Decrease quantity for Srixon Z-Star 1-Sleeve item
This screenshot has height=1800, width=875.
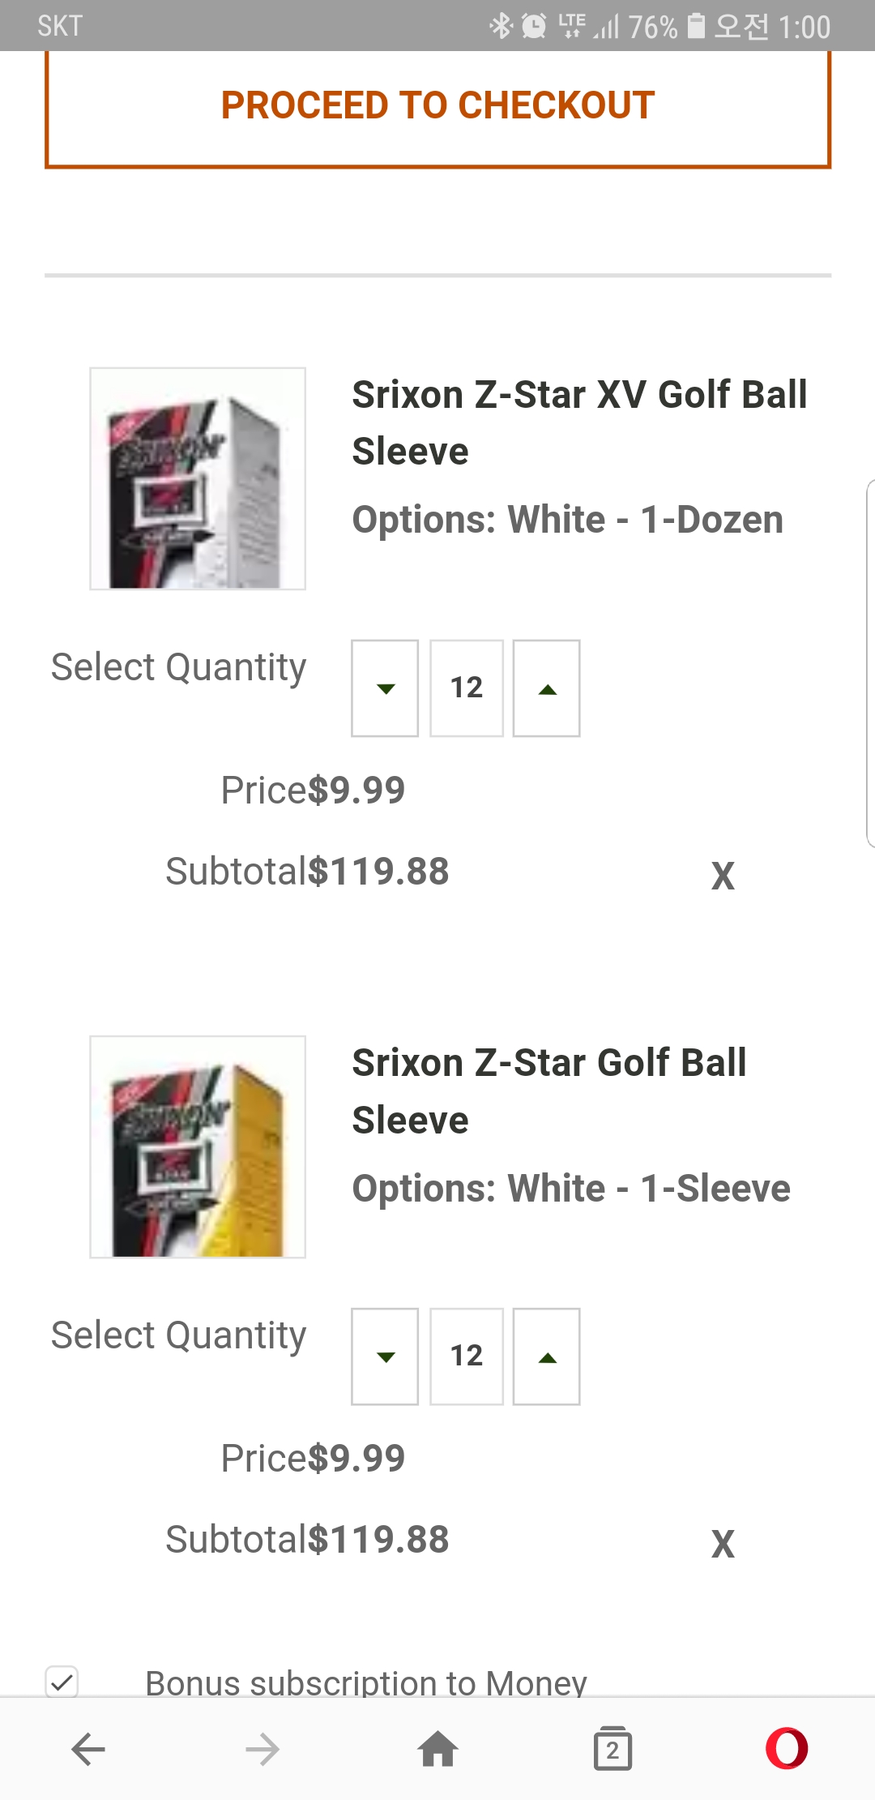[x=385, y=1356]
